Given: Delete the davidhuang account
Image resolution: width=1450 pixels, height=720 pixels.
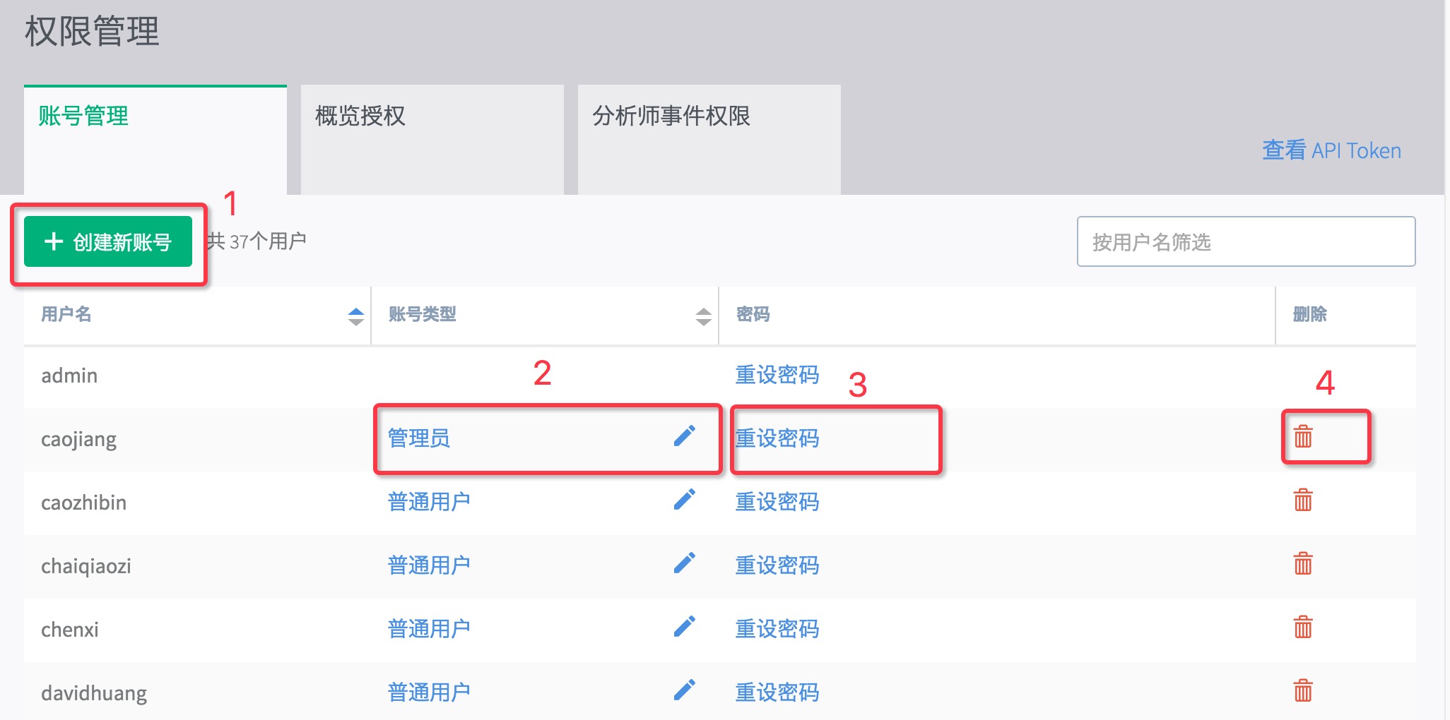Looking at the screenshot, I should click(1303, 691).
